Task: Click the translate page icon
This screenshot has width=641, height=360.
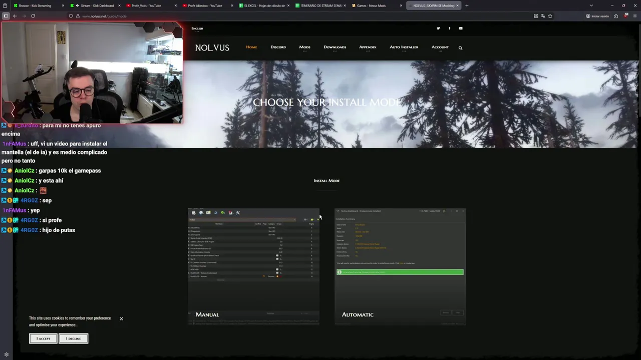Action: (543, 16)
